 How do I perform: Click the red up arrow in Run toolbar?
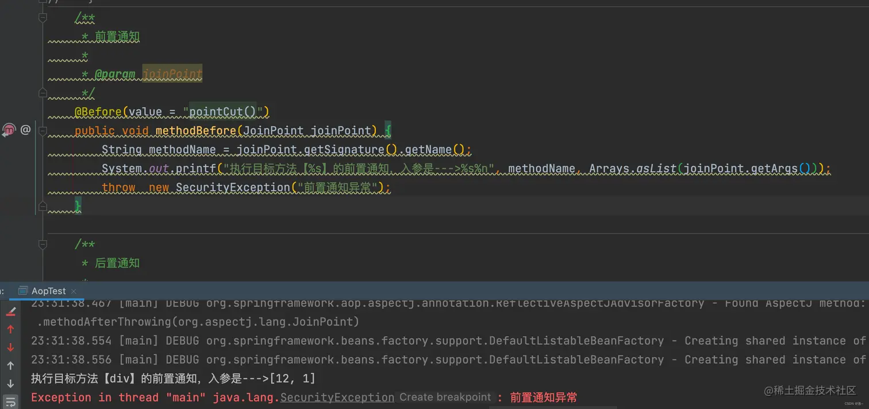(10, 329)
